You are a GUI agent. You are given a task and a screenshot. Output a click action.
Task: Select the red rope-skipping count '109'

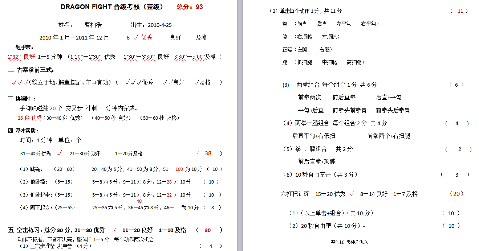coord(179,169)
